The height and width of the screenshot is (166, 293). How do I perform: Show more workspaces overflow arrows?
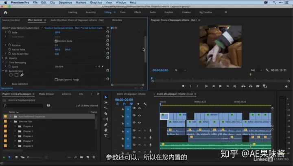coord(225,12)
